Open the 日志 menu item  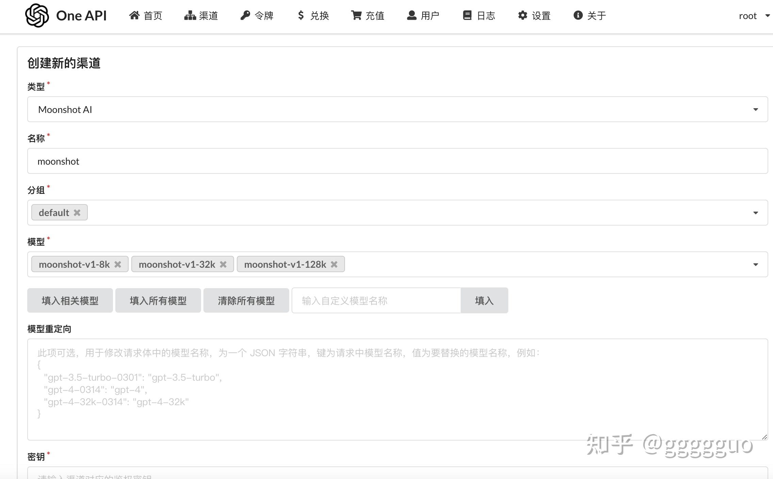(x=479, y=15)
